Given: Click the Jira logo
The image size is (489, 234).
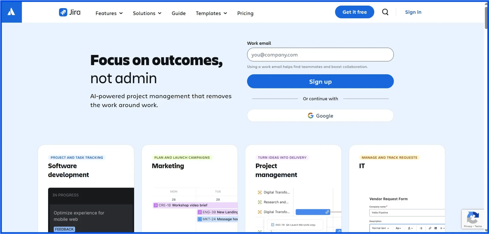Looking at the screenshot, I should coord(70,12).
